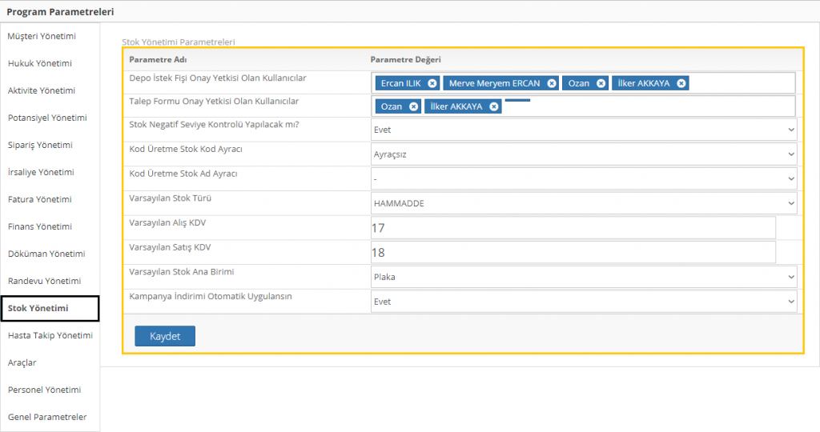
Task: Remove Merve Meryem ERCAN tag
Action: [x=552, y=83]
